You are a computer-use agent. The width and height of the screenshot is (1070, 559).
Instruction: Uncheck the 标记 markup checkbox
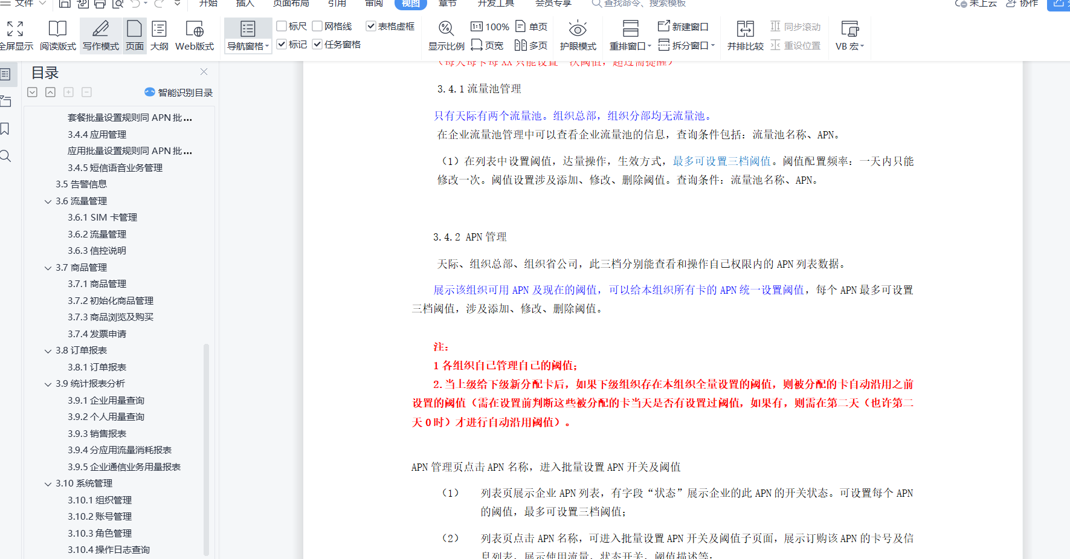(282, 44)
